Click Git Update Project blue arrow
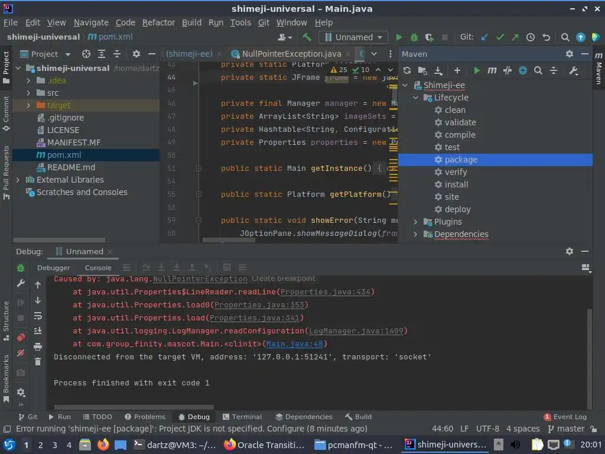Viewport: 605px width, 454px height. [484, 37]
